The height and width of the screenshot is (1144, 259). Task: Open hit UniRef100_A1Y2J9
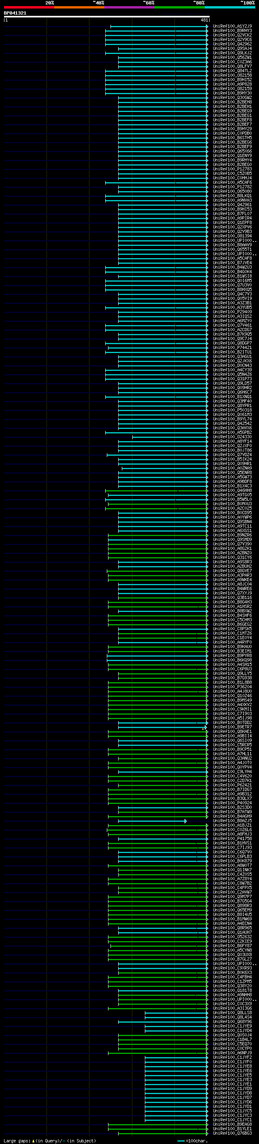[232, 26]
